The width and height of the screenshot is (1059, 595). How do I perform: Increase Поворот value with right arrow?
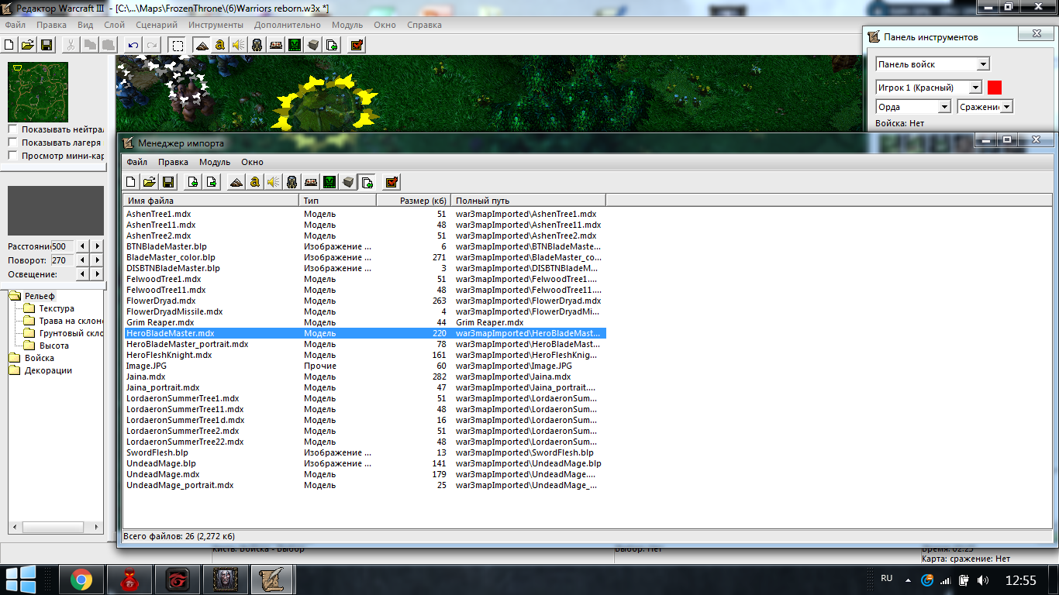point(97,260)
